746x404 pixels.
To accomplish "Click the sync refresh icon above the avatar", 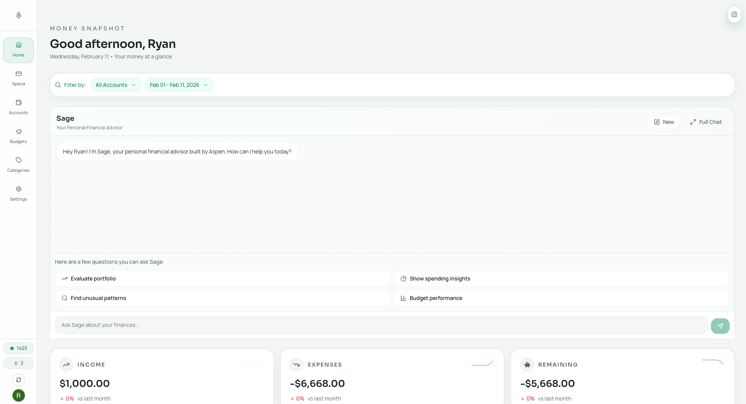I will [18, 379].
